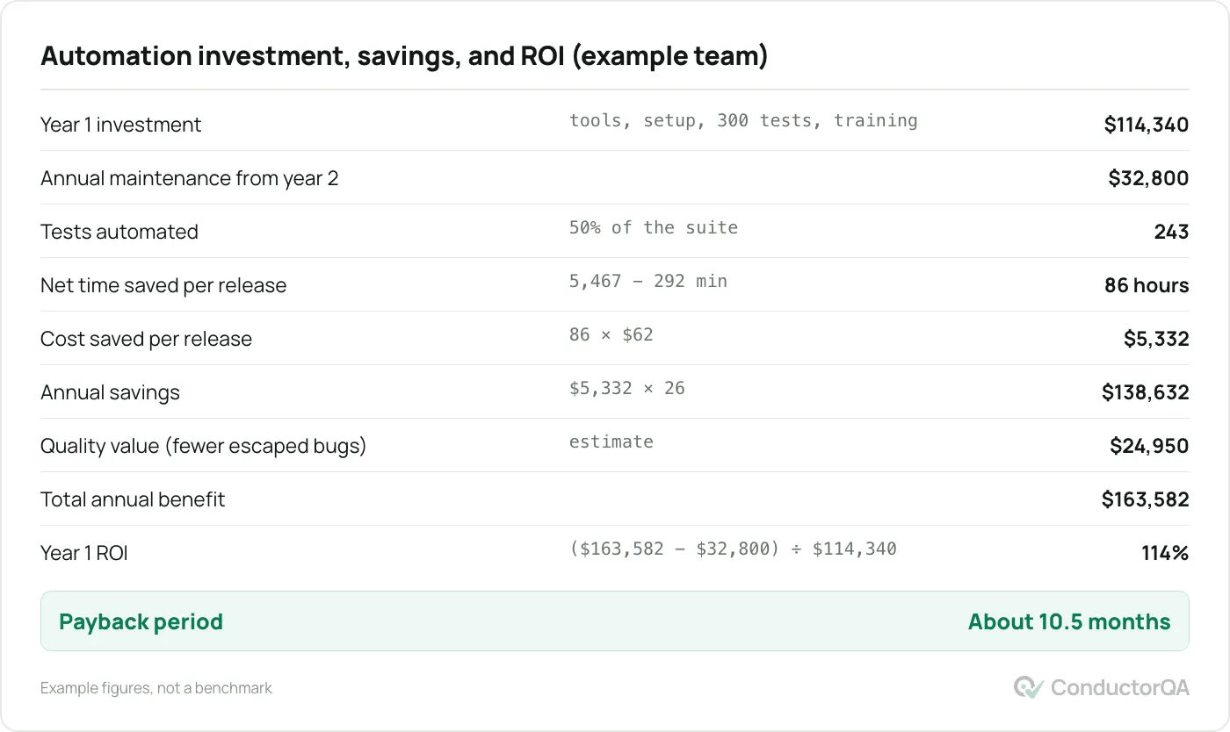Click the '50% of the suite' note

654,227
